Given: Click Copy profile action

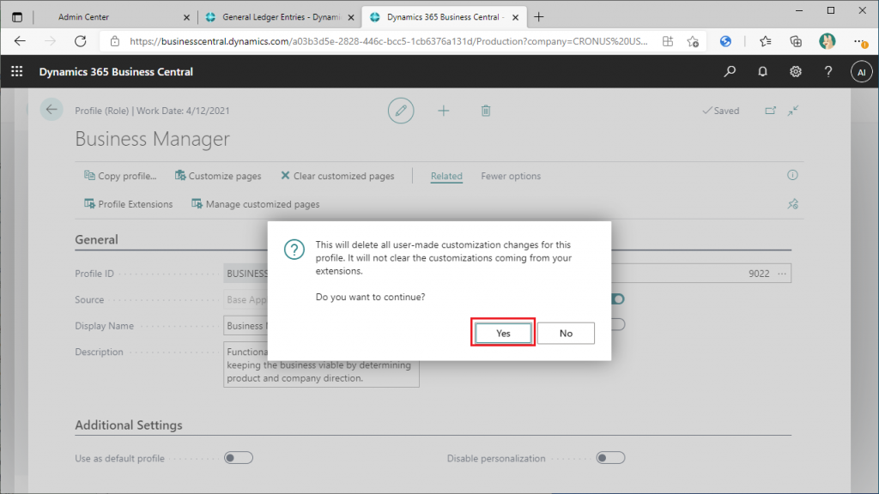Looking at the screenshot, I should point(120,176).
